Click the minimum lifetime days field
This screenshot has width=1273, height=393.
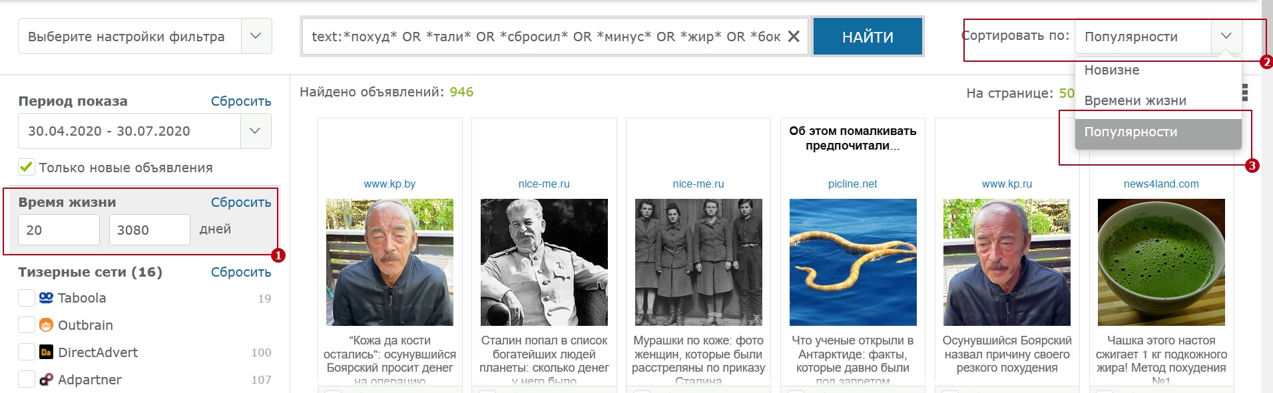tap(59, 230)
